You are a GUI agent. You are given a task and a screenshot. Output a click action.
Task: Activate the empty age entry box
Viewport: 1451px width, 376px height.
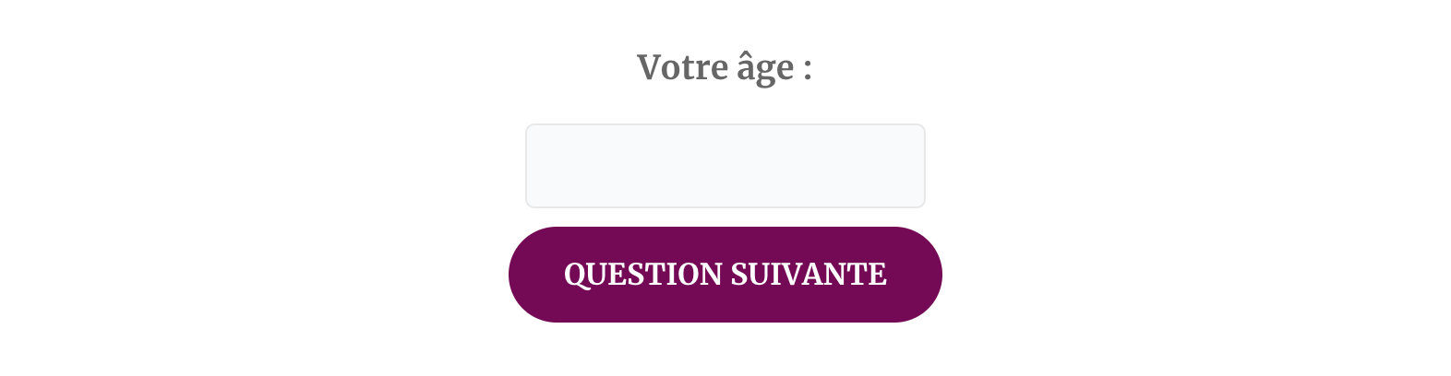(x=725, y=166)
